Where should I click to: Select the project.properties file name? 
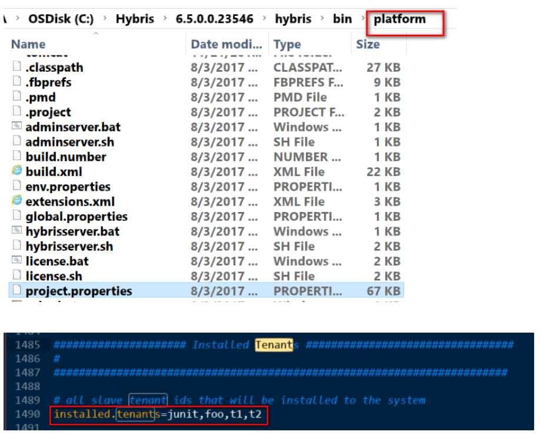79,291
